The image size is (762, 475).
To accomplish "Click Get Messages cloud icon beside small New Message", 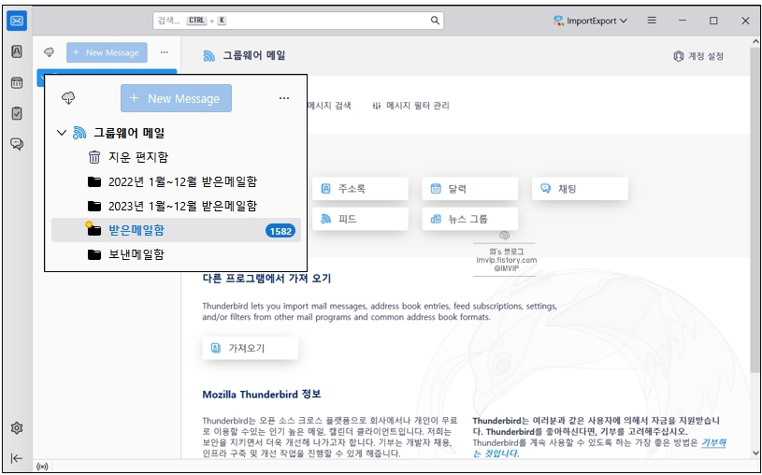I will [x=49, y=52].
